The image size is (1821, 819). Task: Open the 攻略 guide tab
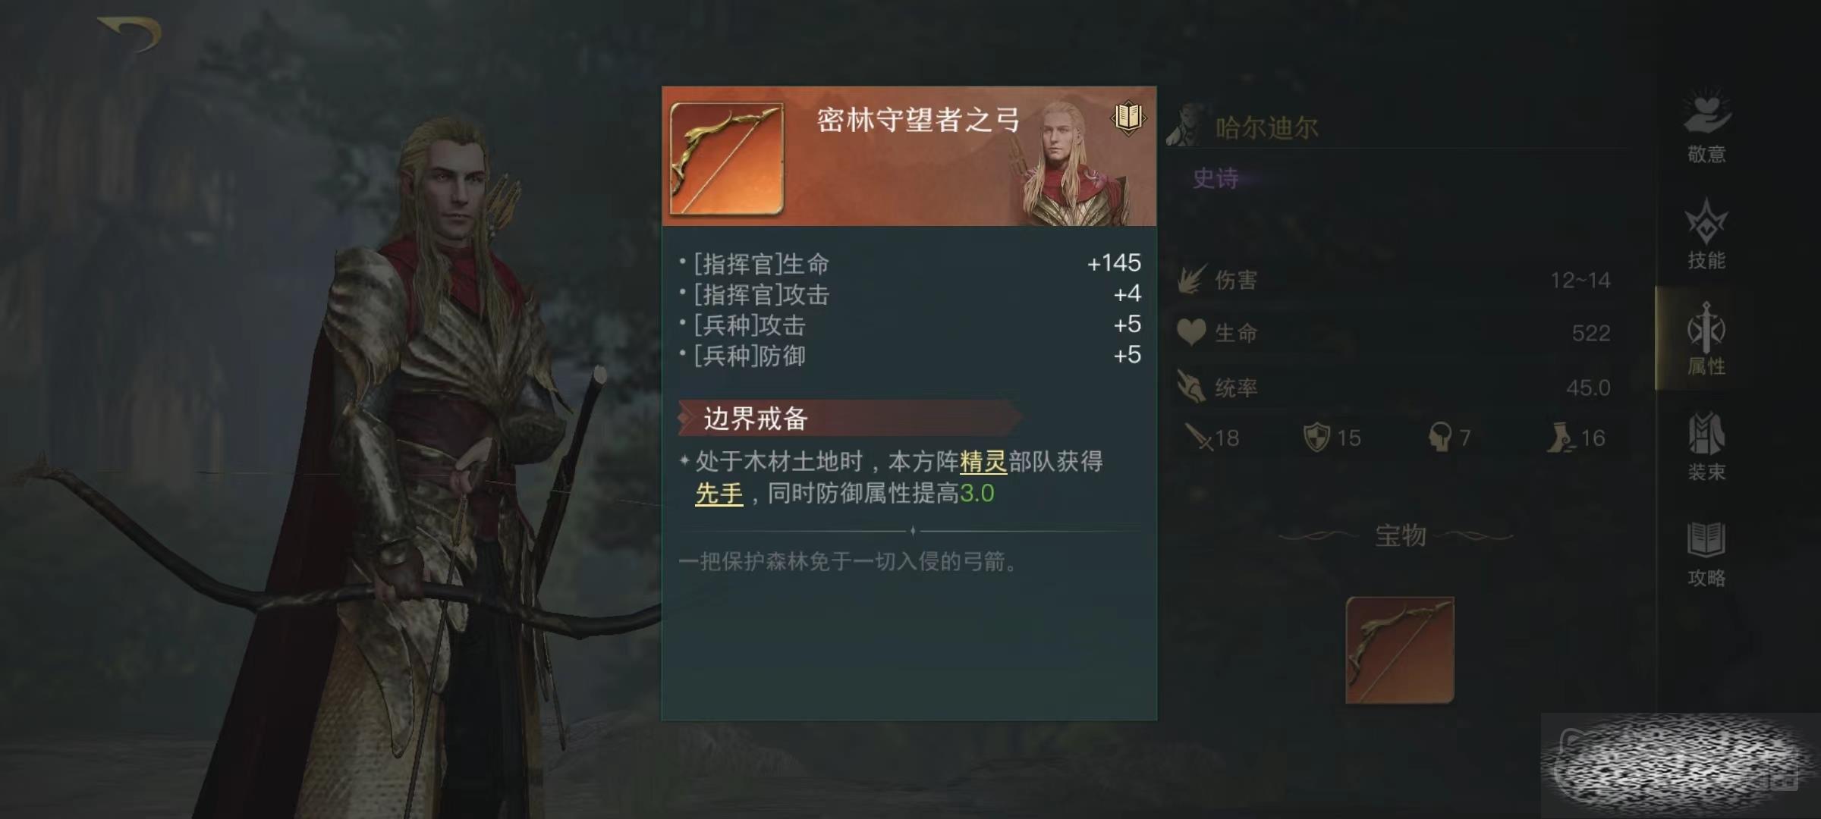click(x=1706, y=554)
